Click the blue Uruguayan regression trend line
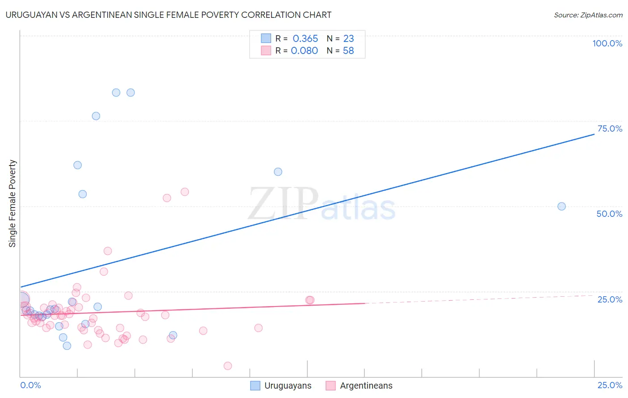Viewport: 628px width, 398px height. [x=307, y=210]
